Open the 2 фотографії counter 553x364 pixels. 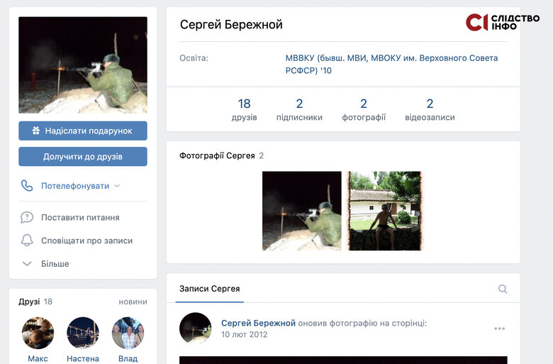click(364, 109)
